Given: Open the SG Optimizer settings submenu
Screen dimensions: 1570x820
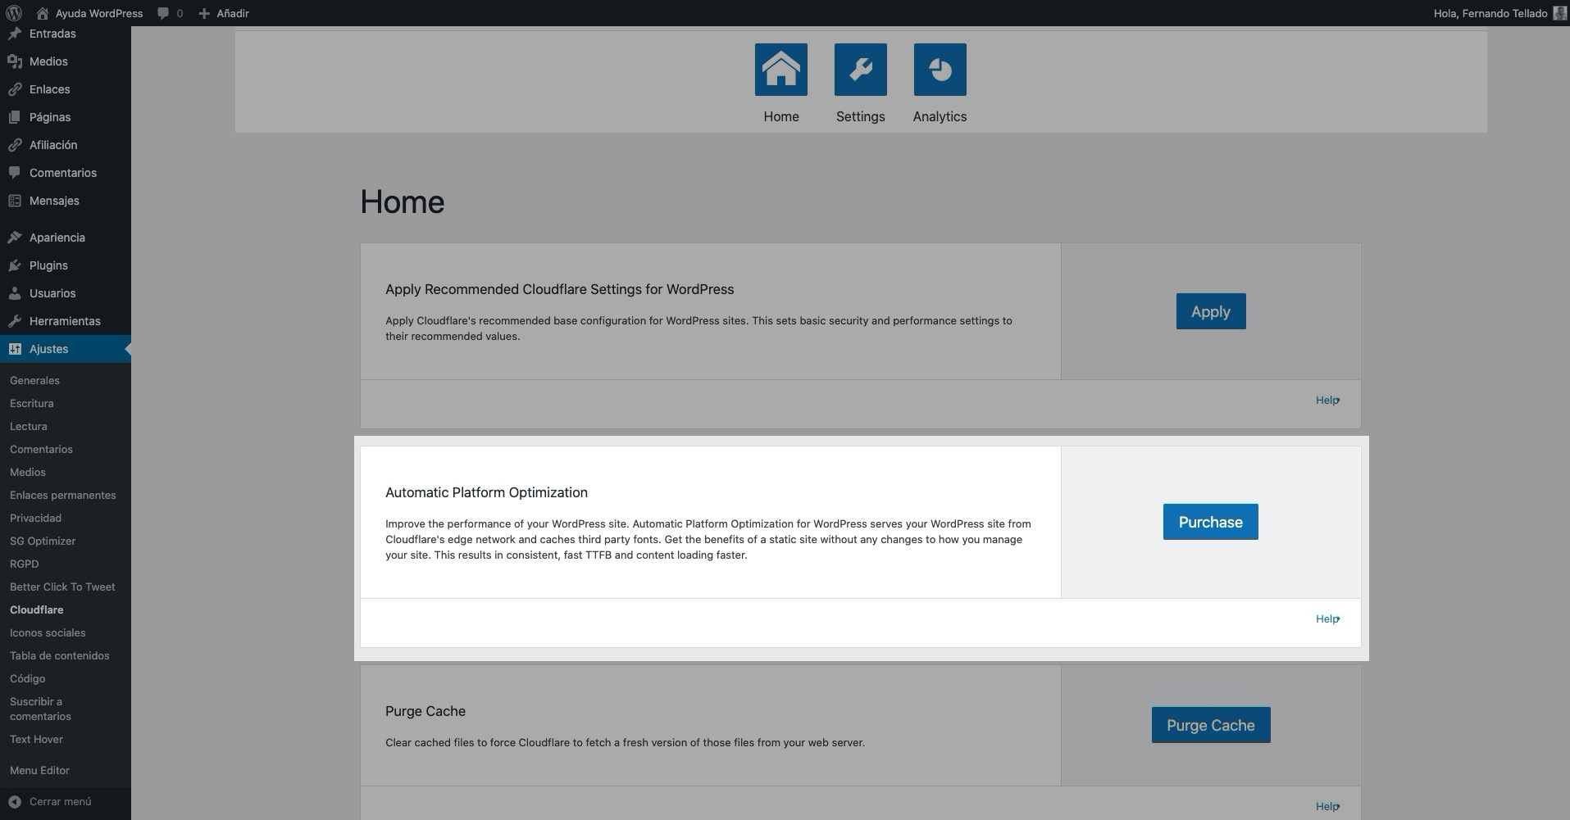Looking at the screenshot, I should 43,541.
